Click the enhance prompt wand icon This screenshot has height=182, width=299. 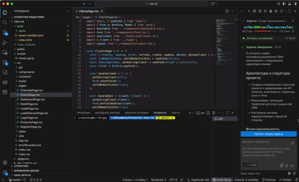pos(292,143)
